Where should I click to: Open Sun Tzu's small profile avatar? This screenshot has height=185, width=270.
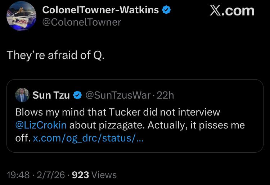pos(22,95)
